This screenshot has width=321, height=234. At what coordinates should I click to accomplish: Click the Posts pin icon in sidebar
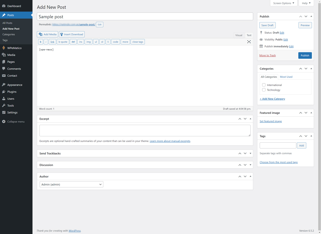coord(4,15)
